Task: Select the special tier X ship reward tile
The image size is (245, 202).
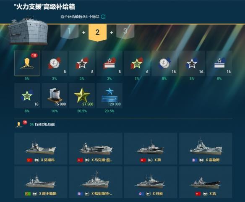Action: (x=27, y=63)
